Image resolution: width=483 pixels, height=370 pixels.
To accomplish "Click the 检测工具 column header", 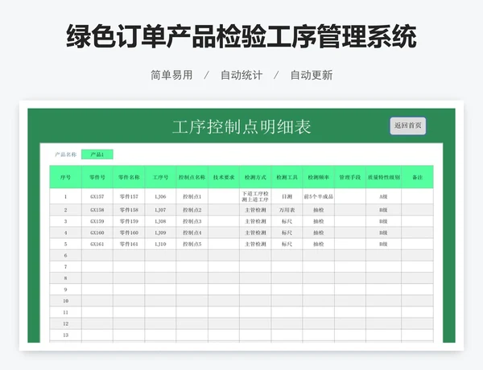I will [287, 177].
